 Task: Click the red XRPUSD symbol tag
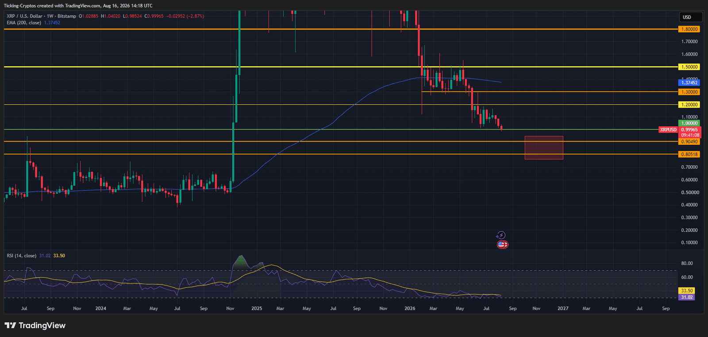click(x=668, y=130)
